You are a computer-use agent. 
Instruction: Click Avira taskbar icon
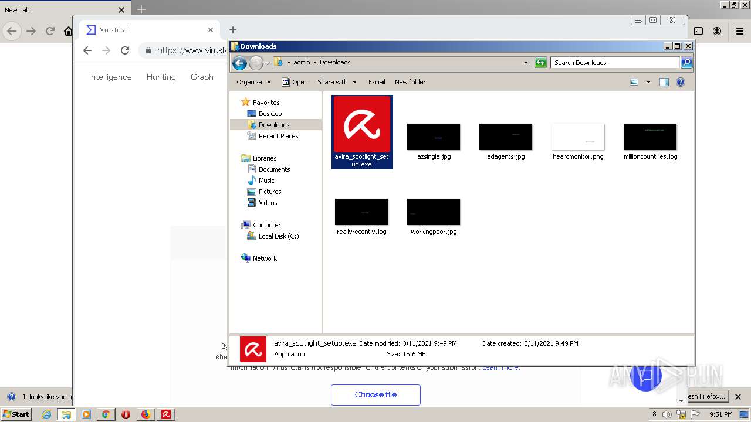tap(166, 414)
